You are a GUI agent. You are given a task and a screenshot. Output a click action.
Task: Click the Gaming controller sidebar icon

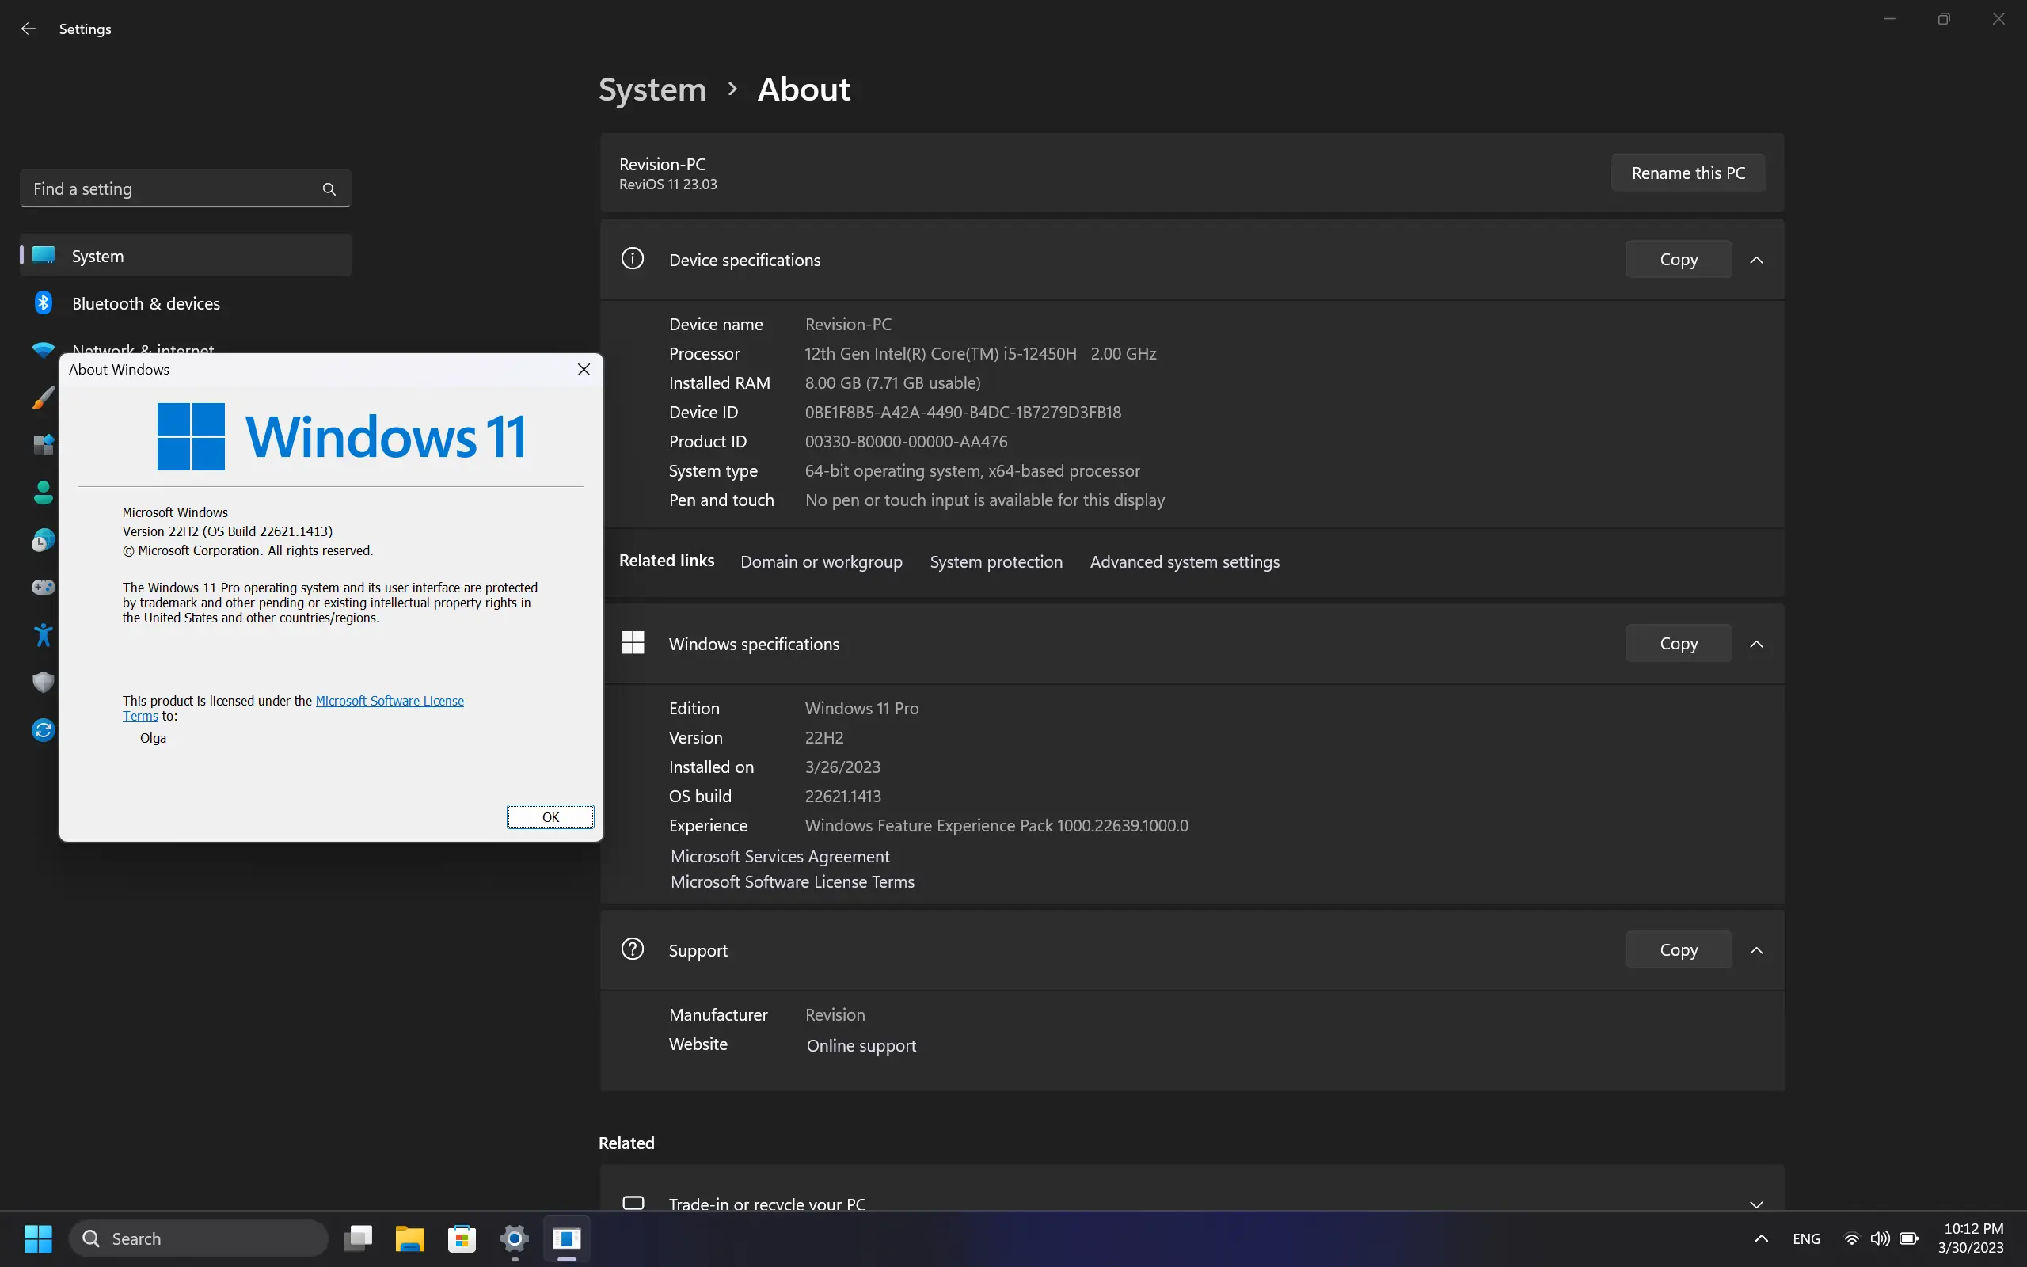(44, 588)
